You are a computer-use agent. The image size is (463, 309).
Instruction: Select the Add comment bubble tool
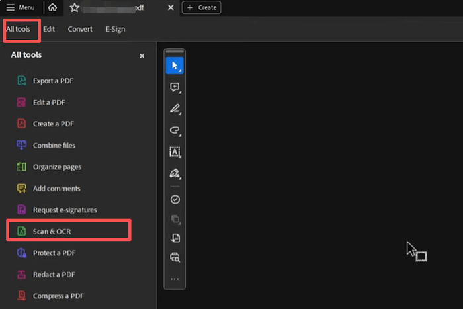tap(175, 87)
